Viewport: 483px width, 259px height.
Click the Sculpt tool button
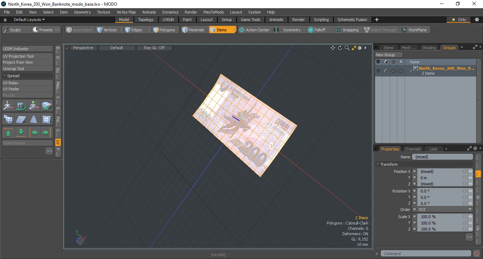[16, 30]
